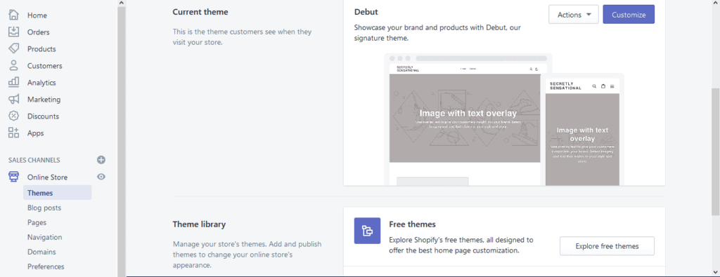Screen dimensions: 720x277
Task: Open Customers in sidebar
Action: pos(44,66)
